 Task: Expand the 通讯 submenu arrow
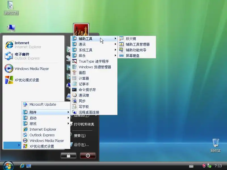(x=115, y=44)
